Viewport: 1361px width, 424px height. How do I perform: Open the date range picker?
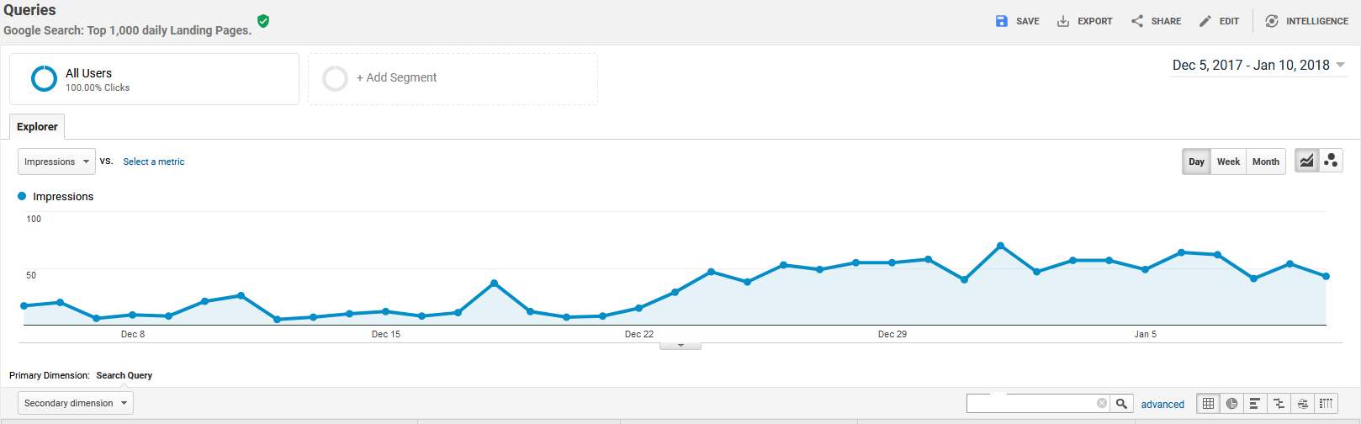(1258, 66)
